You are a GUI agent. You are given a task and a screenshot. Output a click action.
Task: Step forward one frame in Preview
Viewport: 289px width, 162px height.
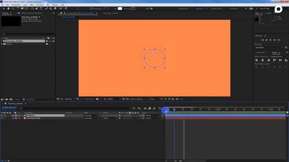275,40
